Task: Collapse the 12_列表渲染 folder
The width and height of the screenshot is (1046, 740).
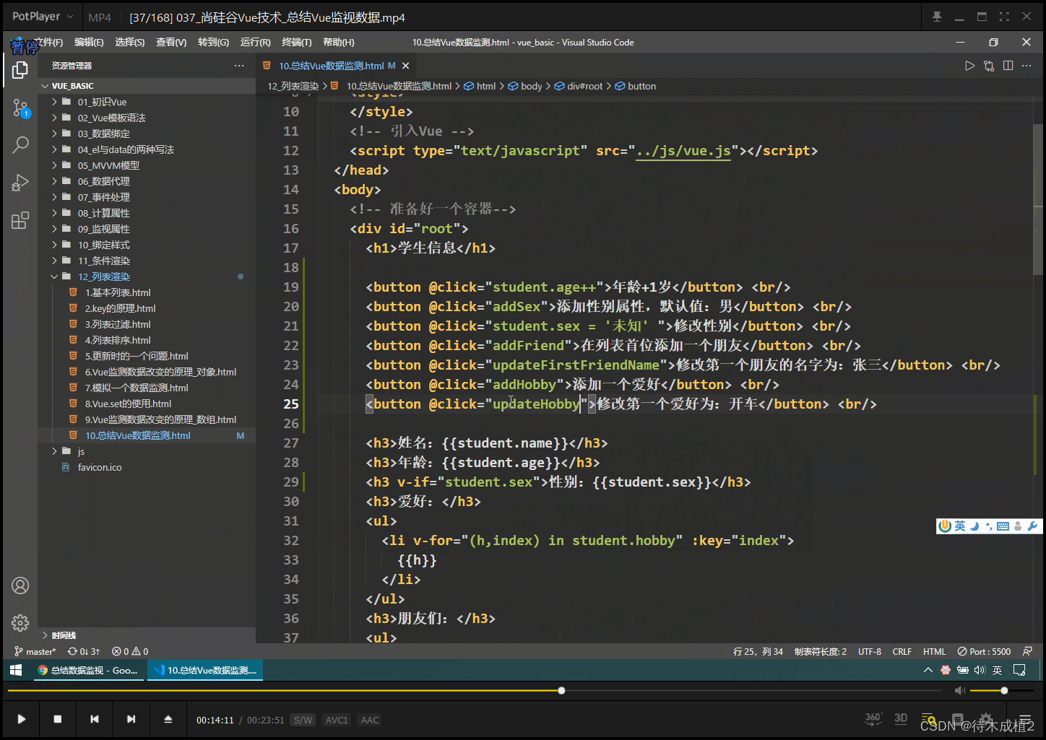Action: [103, 277]
